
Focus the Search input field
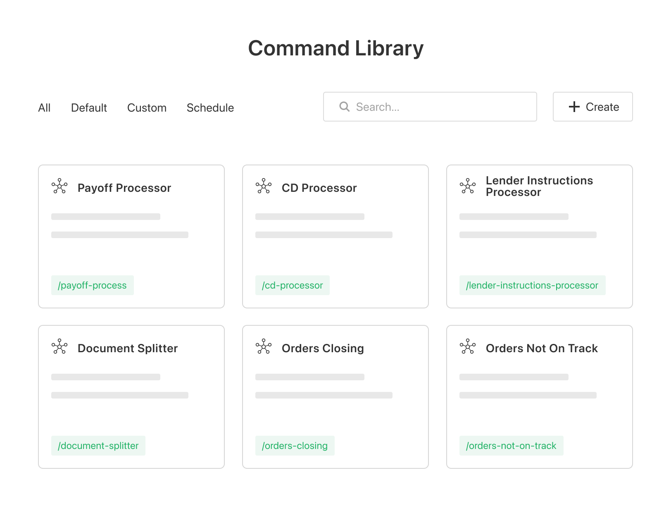(438, 107)
